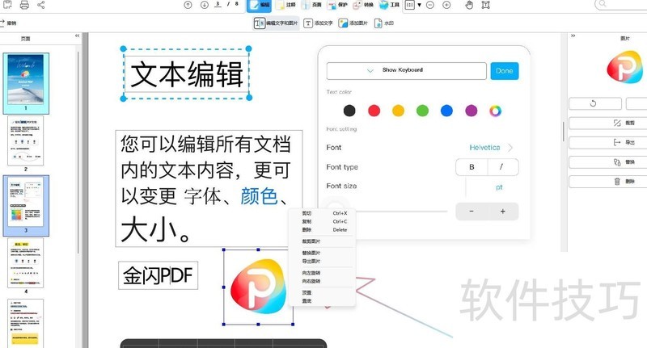The width and height of the screenshot is (647, 348).
Task: Choose 剪切 (Cut) from context menu
Action: coord(324,213)
